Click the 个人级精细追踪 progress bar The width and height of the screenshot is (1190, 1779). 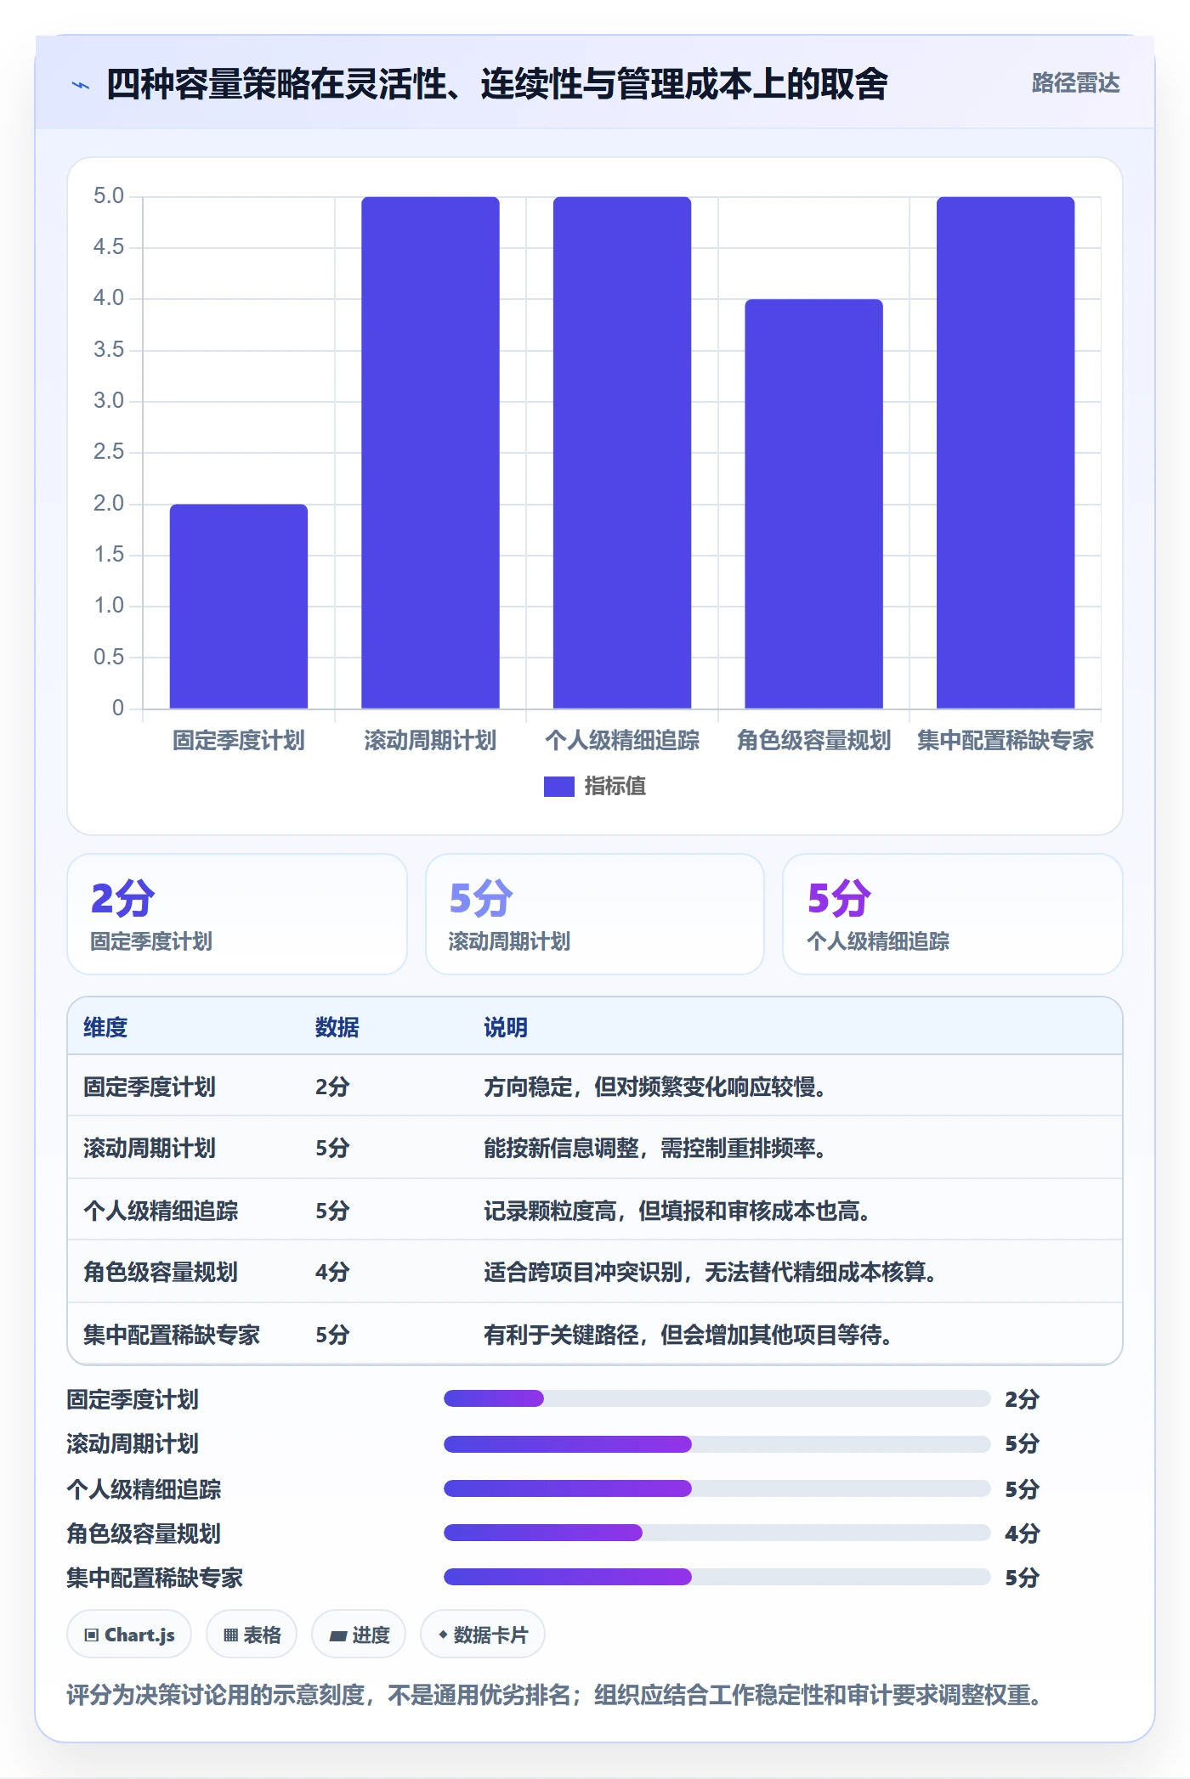(717, 1488)
